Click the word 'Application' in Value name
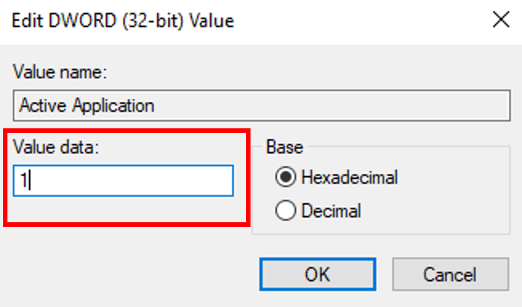The height and width of the screenshot is (307, 522). point(113,106)
